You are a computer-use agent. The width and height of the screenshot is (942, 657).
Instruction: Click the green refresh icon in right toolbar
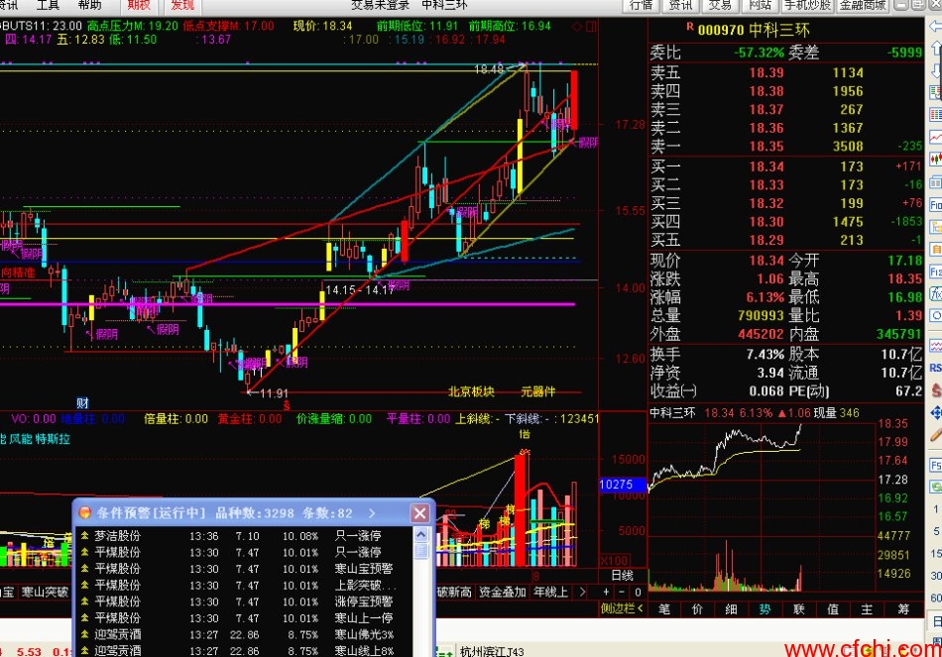935,487
